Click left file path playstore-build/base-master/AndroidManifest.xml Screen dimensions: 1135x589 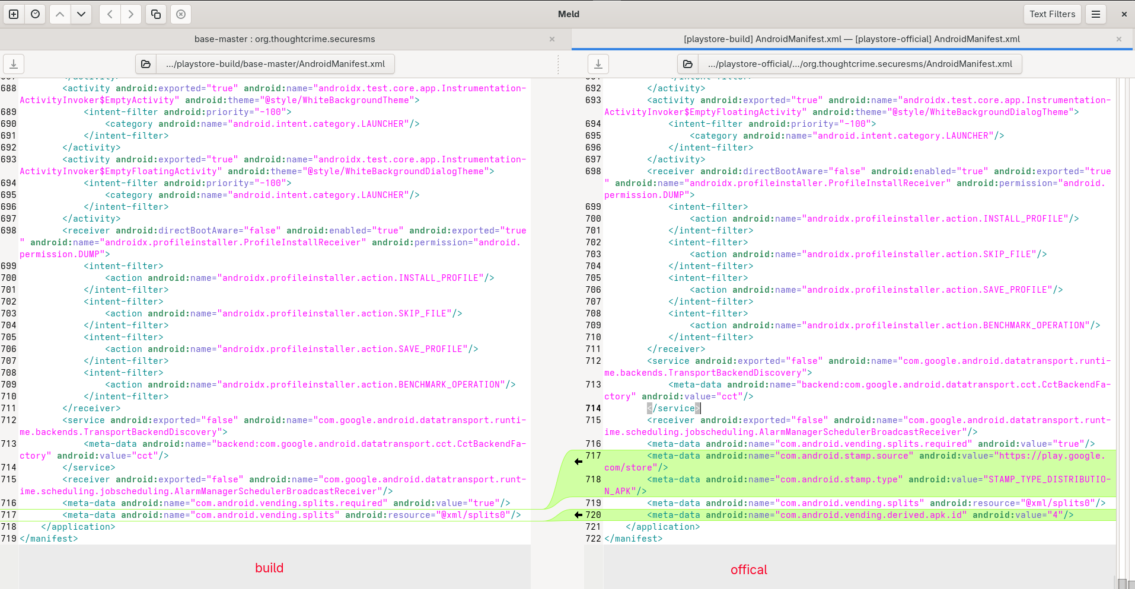click(275, 64)
